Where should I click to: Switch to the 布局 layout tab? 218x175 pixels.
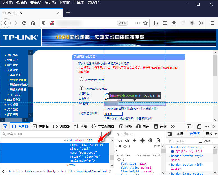click(x=180, y=134)
